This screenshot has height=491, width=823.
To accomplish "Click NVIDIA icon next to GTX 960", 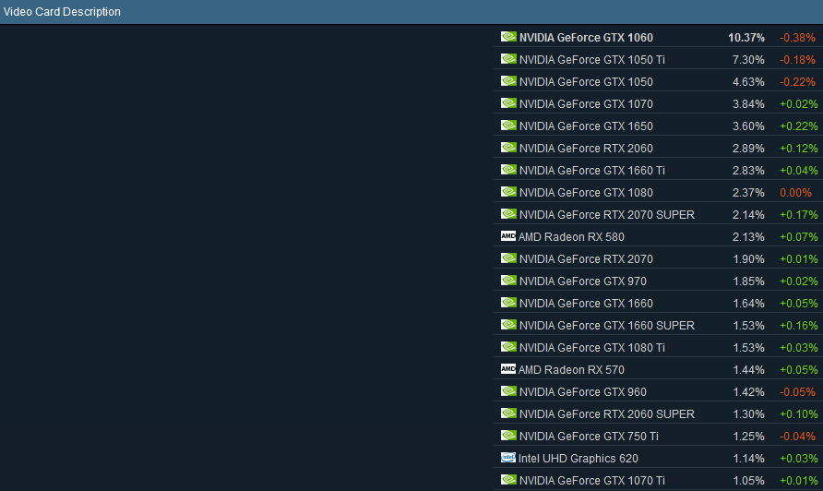I will pos(508,390).
